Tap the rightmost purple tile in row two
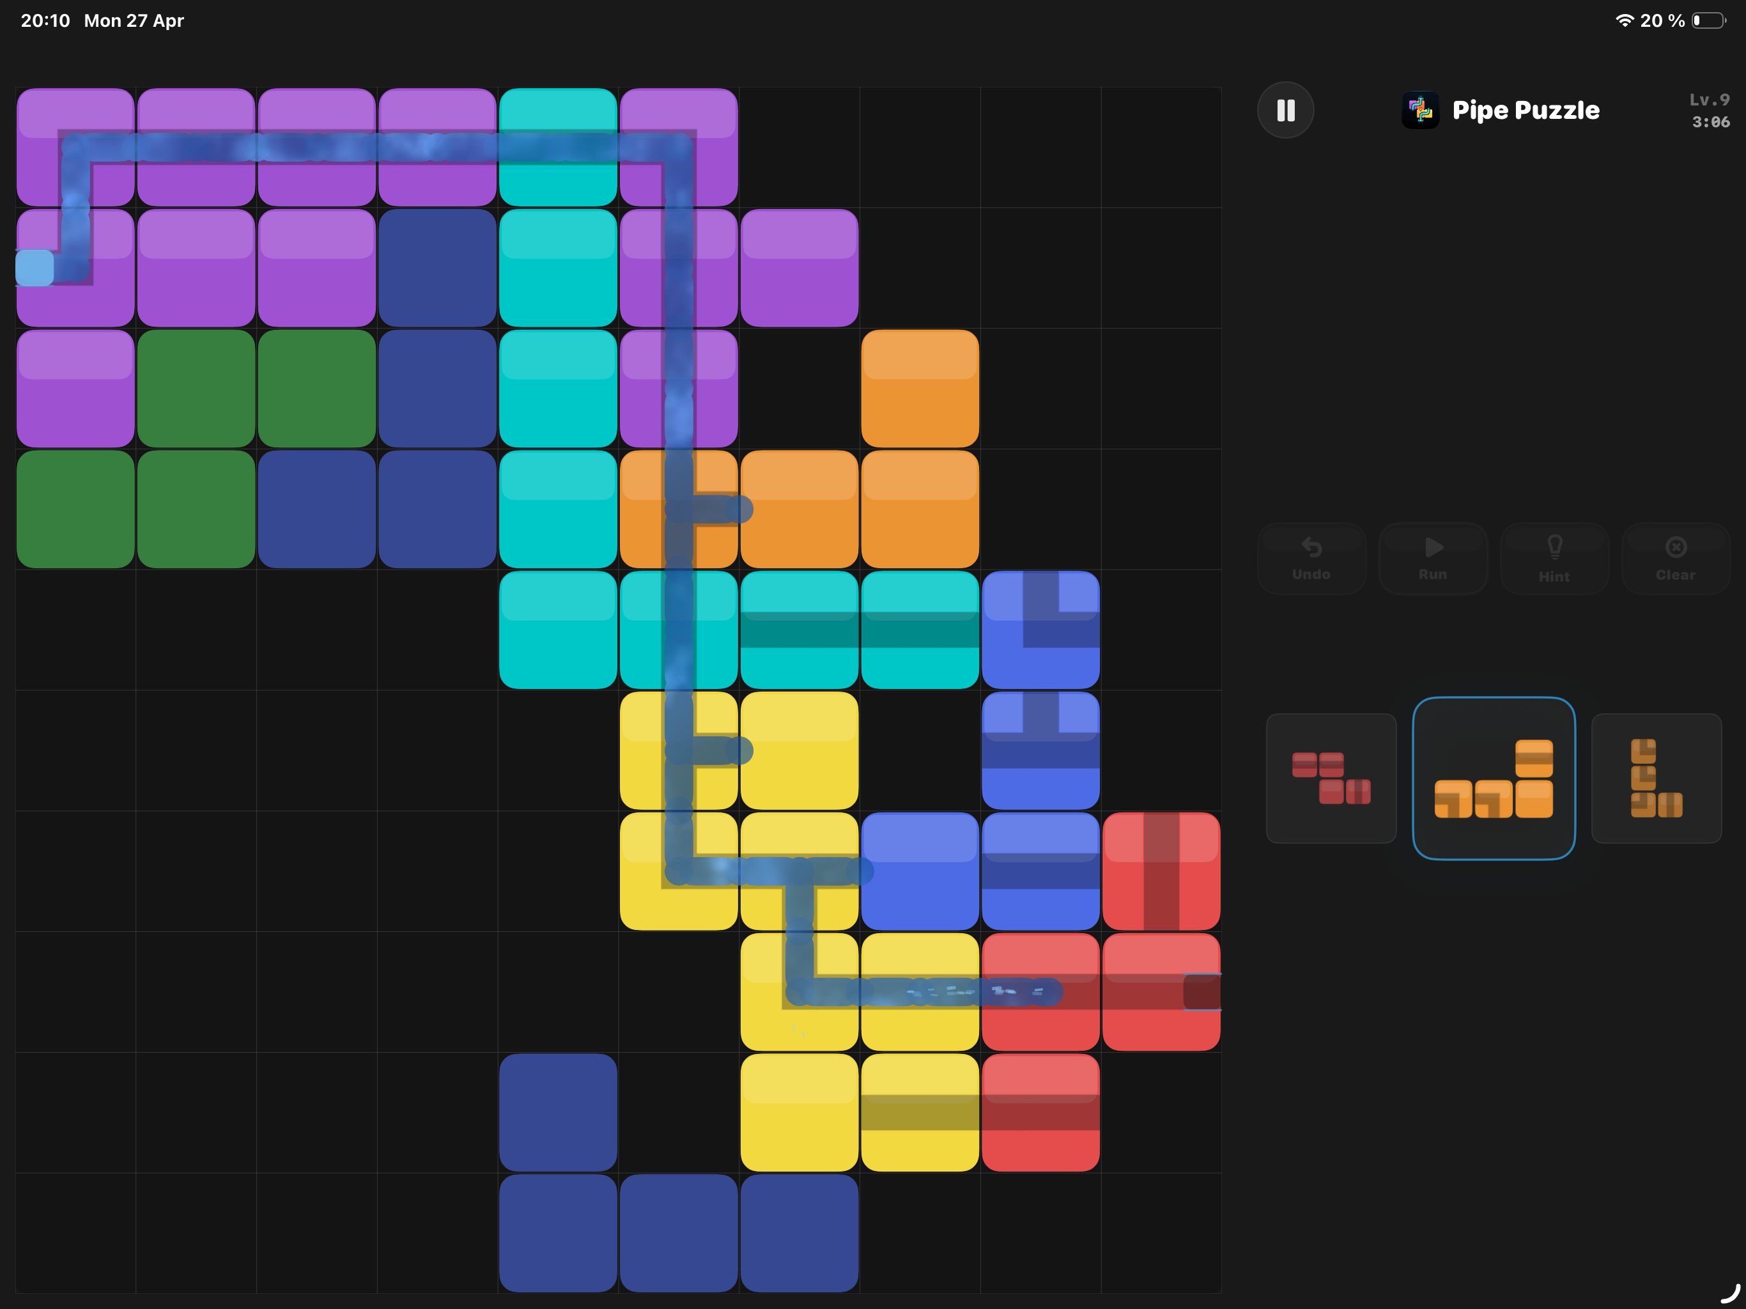The height and width of the screenshot is (1309, 1746). coord(799,268)
